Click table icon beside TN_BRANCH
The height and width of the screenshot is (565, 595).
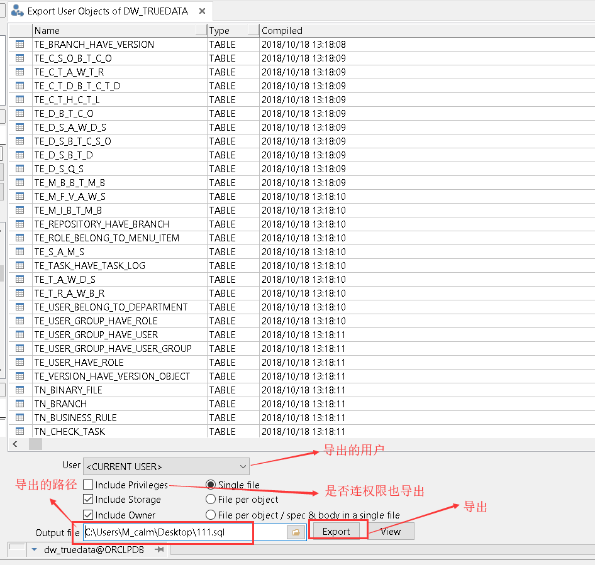19,404
